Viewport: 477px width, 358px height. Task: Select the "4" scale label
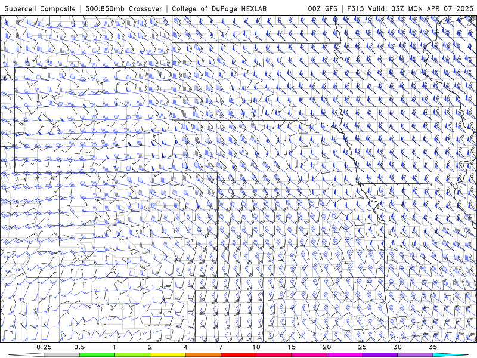pos(185,347)
